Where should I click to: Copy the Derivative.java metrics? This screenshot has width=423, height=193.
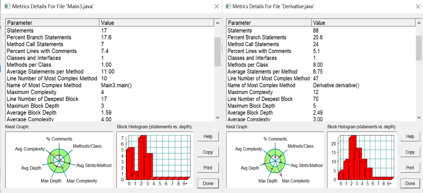410,152
